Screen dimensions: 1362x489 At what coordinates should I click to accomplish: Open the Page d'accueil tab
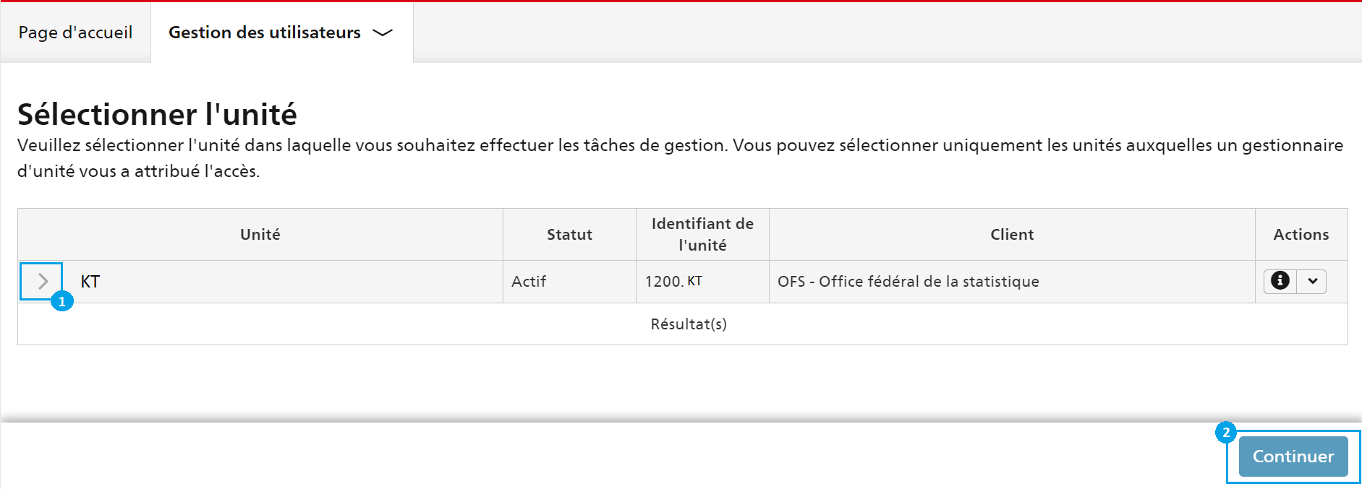pyautogui.click(x=75, y=33)
